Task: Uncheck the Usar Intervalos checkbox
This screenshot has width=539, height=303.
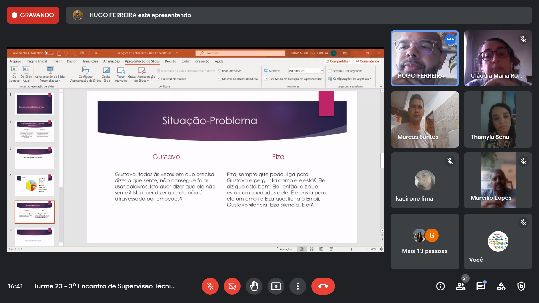Action: 220,71
